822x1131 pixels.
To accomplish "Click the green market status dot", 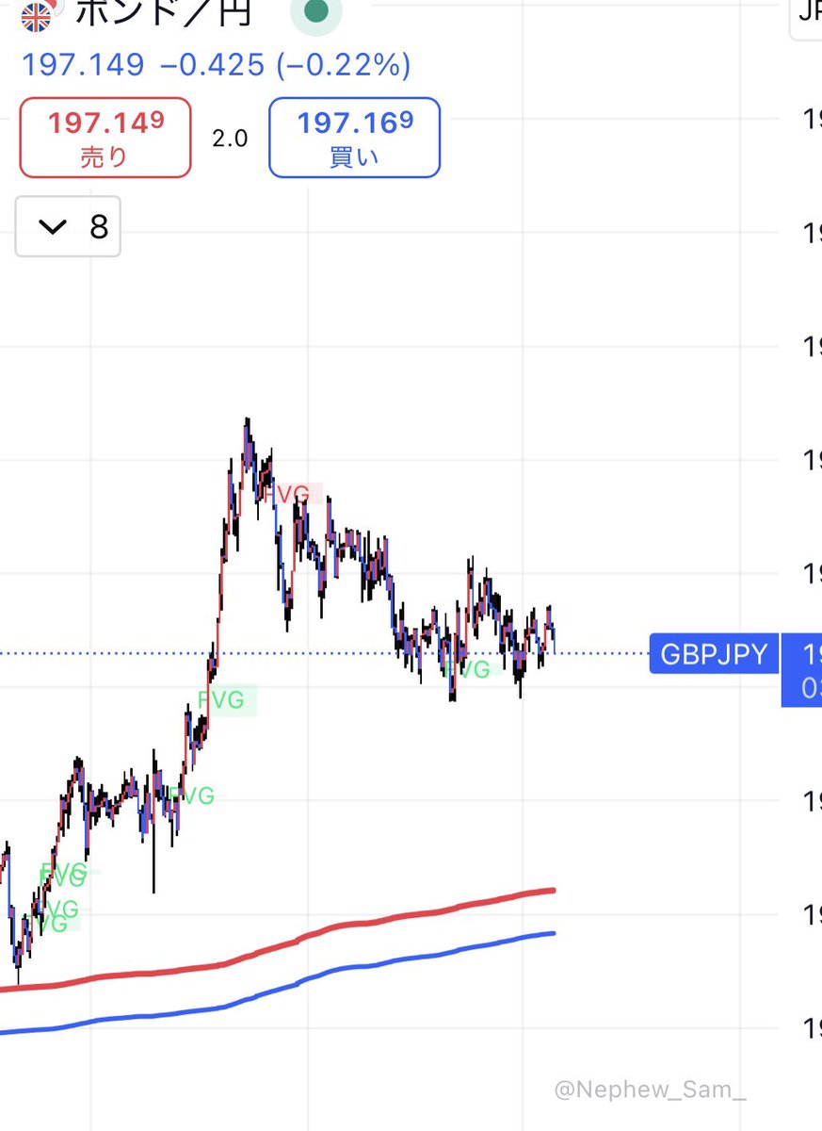I will tap(316, 12).
